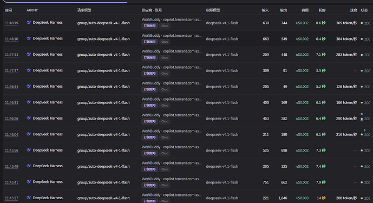The height and width of the screenshot is (203, 373).
Task: Click the DeepSeek Harness icon in 11:45:56 row
Action: (x=29, y=150)
